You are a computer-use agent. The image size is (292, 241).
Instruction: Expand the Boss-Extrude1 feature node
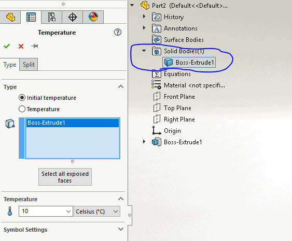144,142
